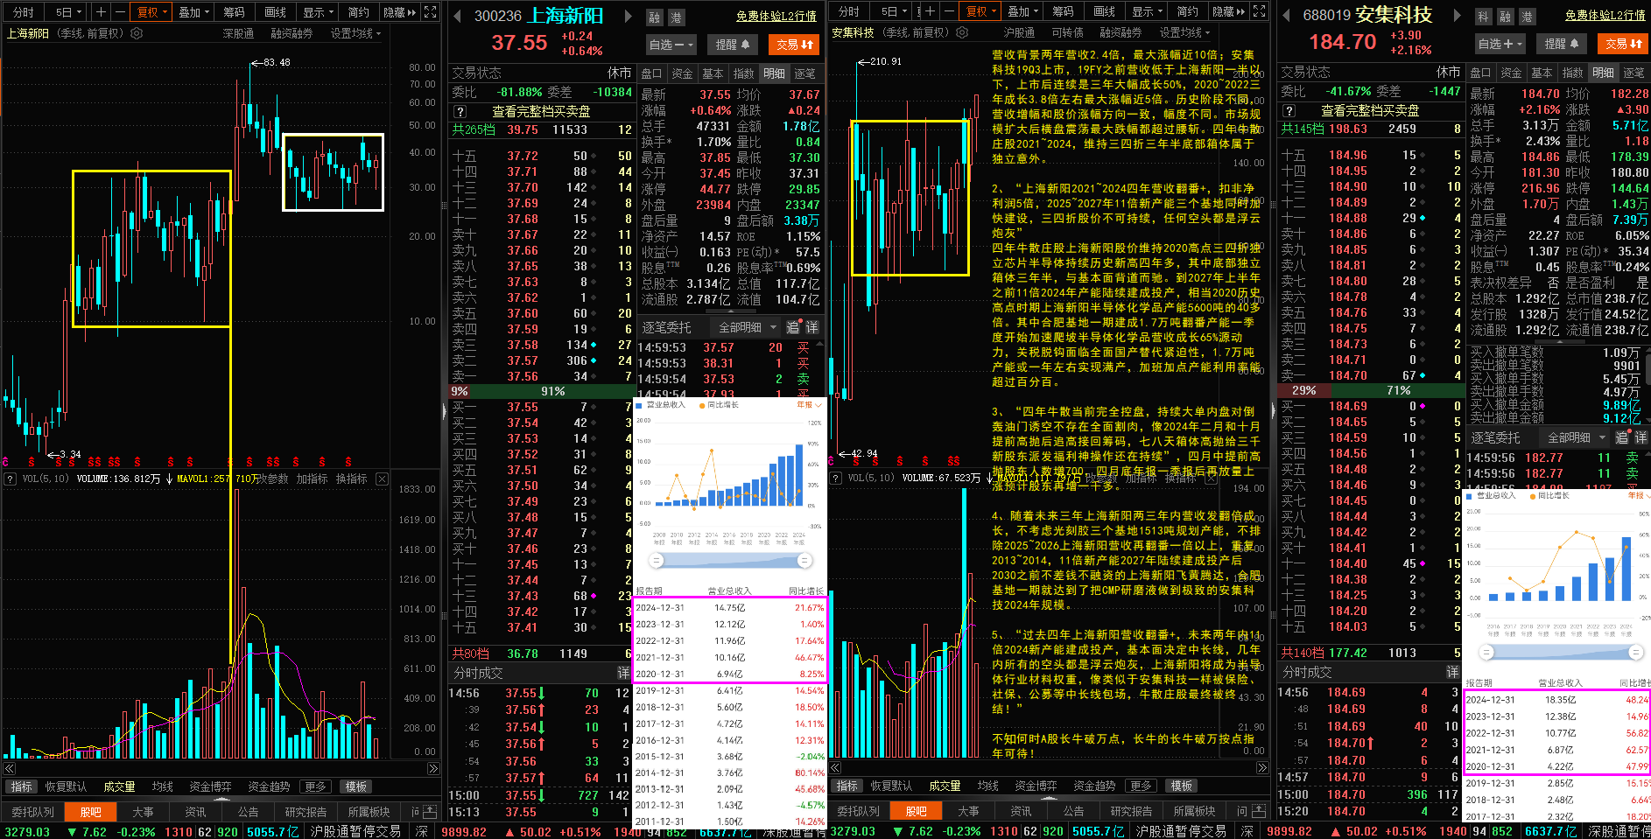Image resolution: width=1651 pixels, height=839 pixels.
Task: Click the left slider handle under 上海新阳 revenue chart
Action: click(657, 561)
